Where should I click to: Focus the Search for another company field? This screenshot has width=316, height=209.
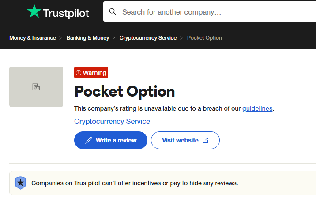209,11
